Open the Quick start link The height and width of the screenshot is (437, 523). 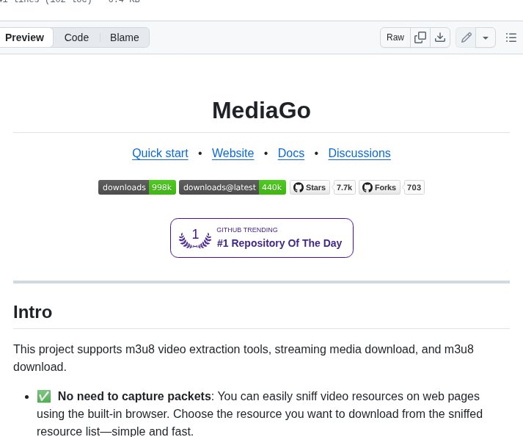tap(160, 153)
